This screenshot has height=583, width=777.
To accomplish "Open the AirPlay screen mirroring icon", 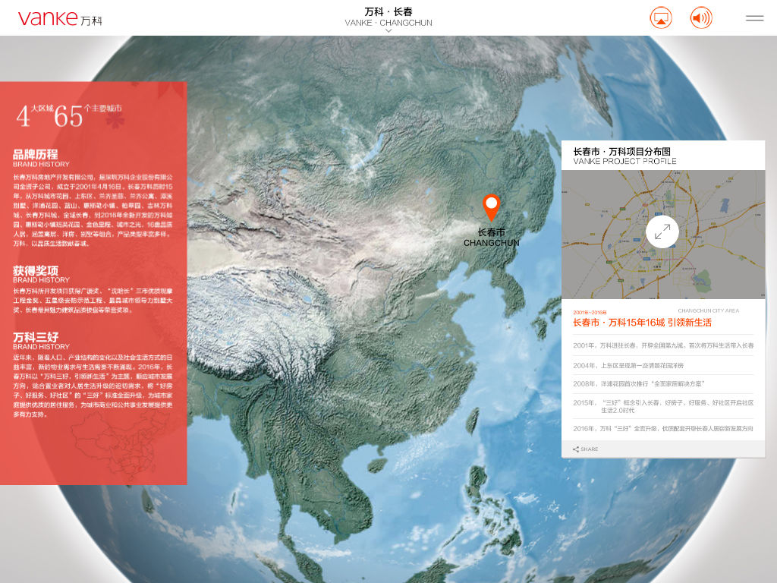I will click(x=661, y=18).
